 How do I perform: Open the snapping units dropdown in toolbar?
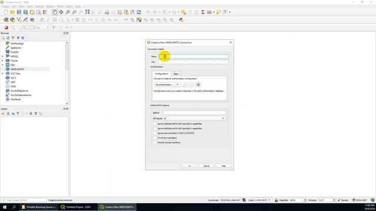(43, 28)
